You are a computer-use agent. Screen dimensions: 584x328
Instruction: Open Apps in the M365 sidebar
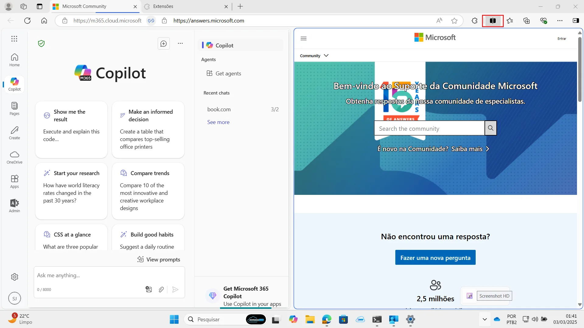(x=14, y=181)
